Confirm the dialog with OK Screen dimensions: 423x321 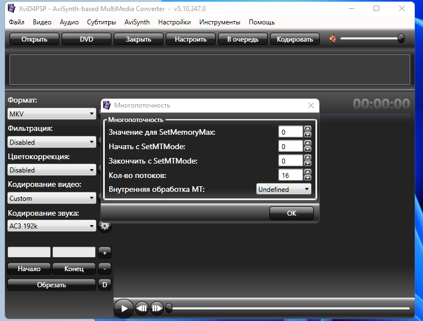292,213
